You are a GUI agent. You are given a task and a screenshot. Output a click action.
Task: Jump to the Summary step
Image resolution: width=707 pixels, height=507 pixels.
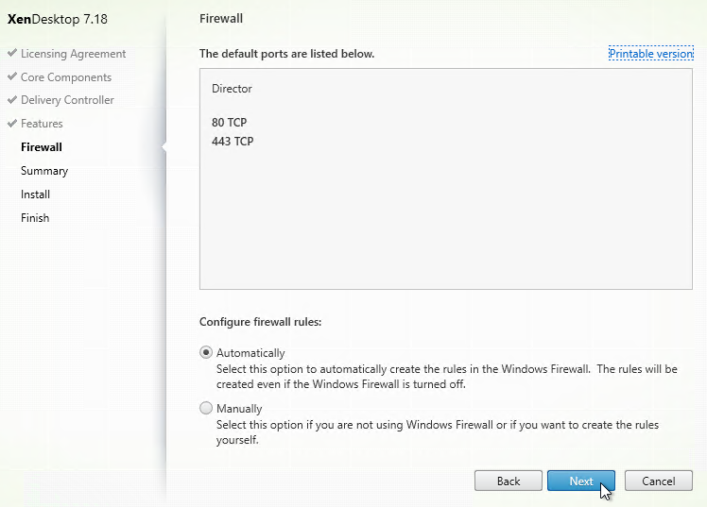(x=44, y=171)
